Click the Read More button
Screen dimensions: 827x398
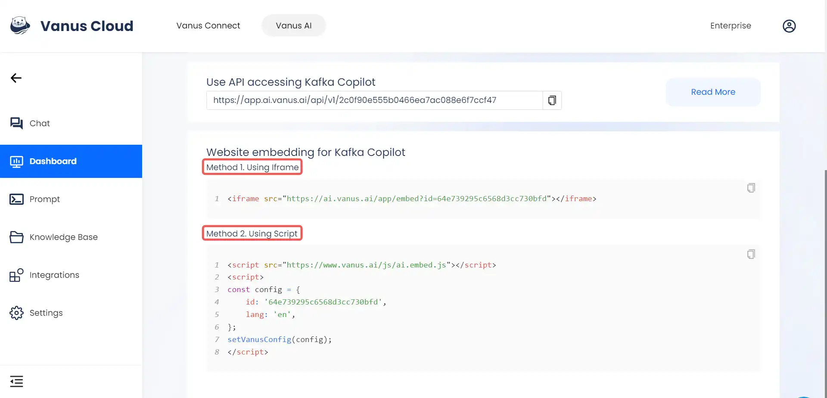713,92
